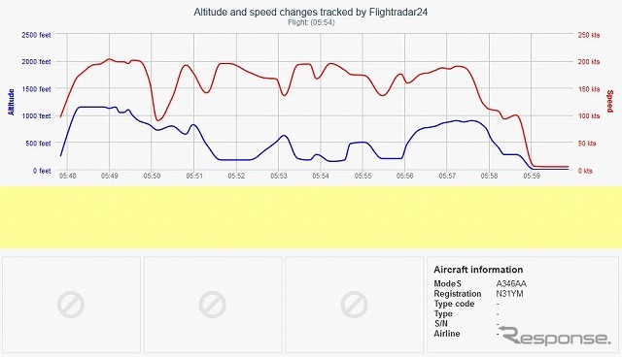Click the 05:53 time axis label

point(279,176)
